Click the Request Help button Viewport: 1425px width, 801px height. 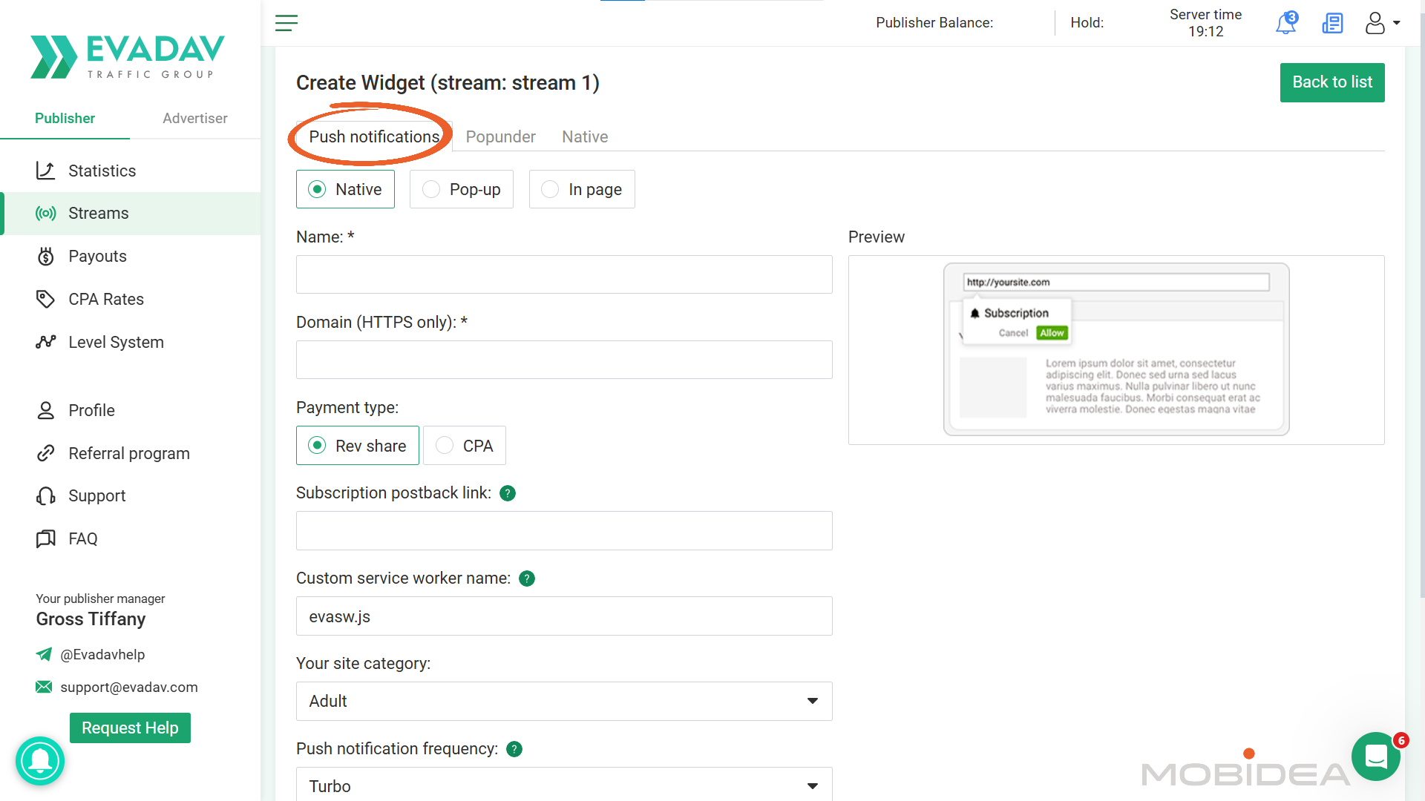click(130, 728)
